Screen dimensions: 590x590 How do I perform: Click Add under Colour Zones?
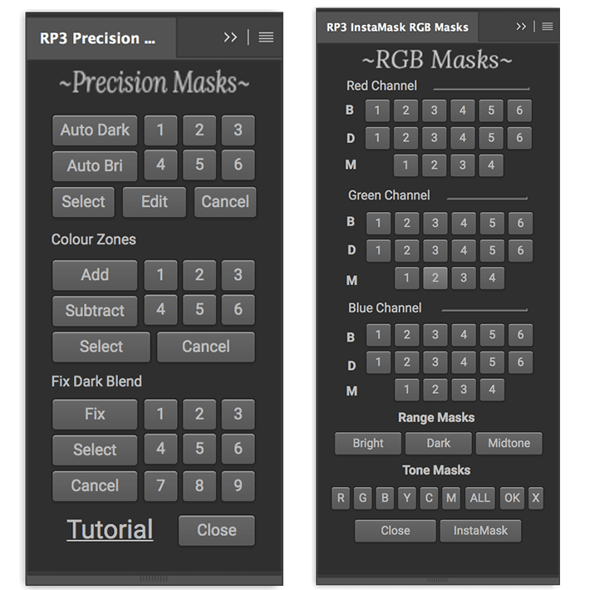click(95, 275)
